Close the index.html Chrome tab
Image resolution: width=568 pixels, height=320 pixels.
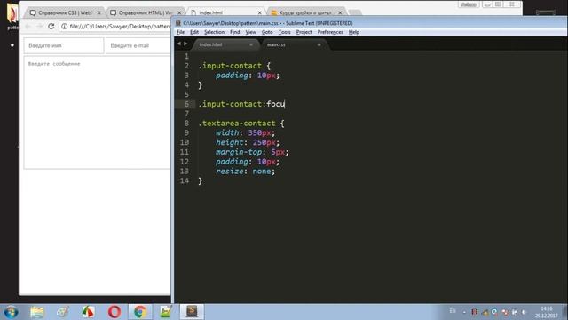point(259,12)
